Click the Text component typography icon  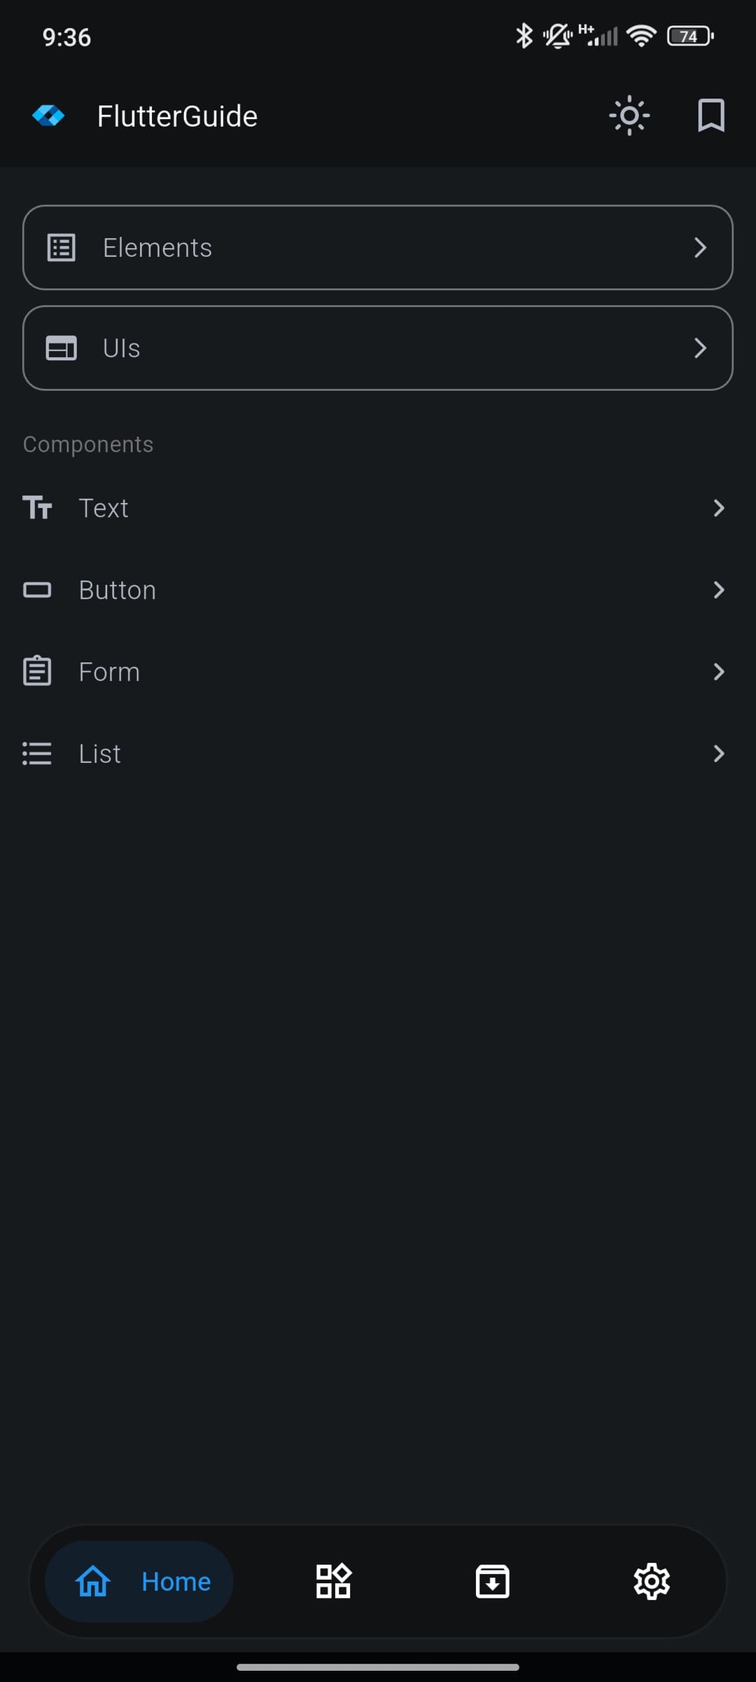click(x=37, y=508)
